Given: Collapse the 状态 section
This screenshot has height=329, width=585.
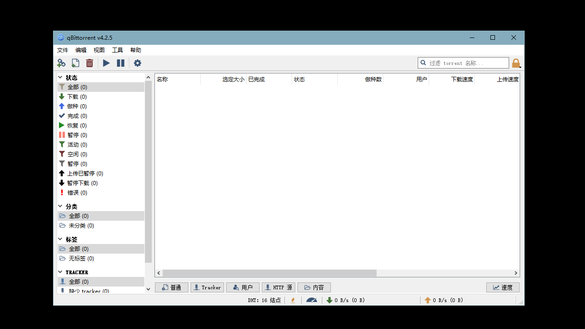Looking at the screenshot, I should click(60, 78).
